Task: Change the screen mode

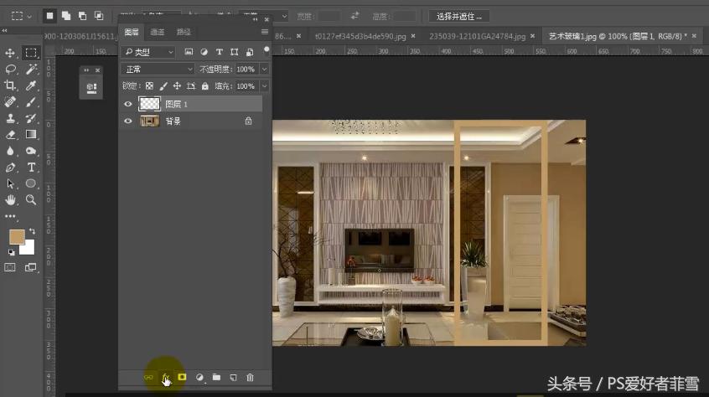Action: 31,267
